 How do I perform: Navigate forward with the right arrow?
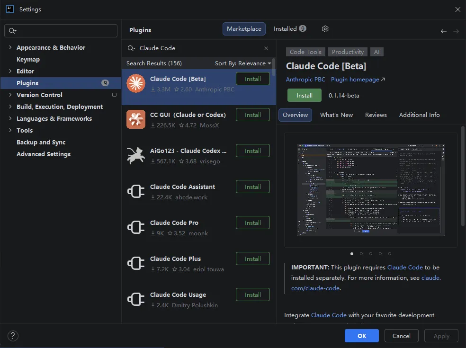456,31
